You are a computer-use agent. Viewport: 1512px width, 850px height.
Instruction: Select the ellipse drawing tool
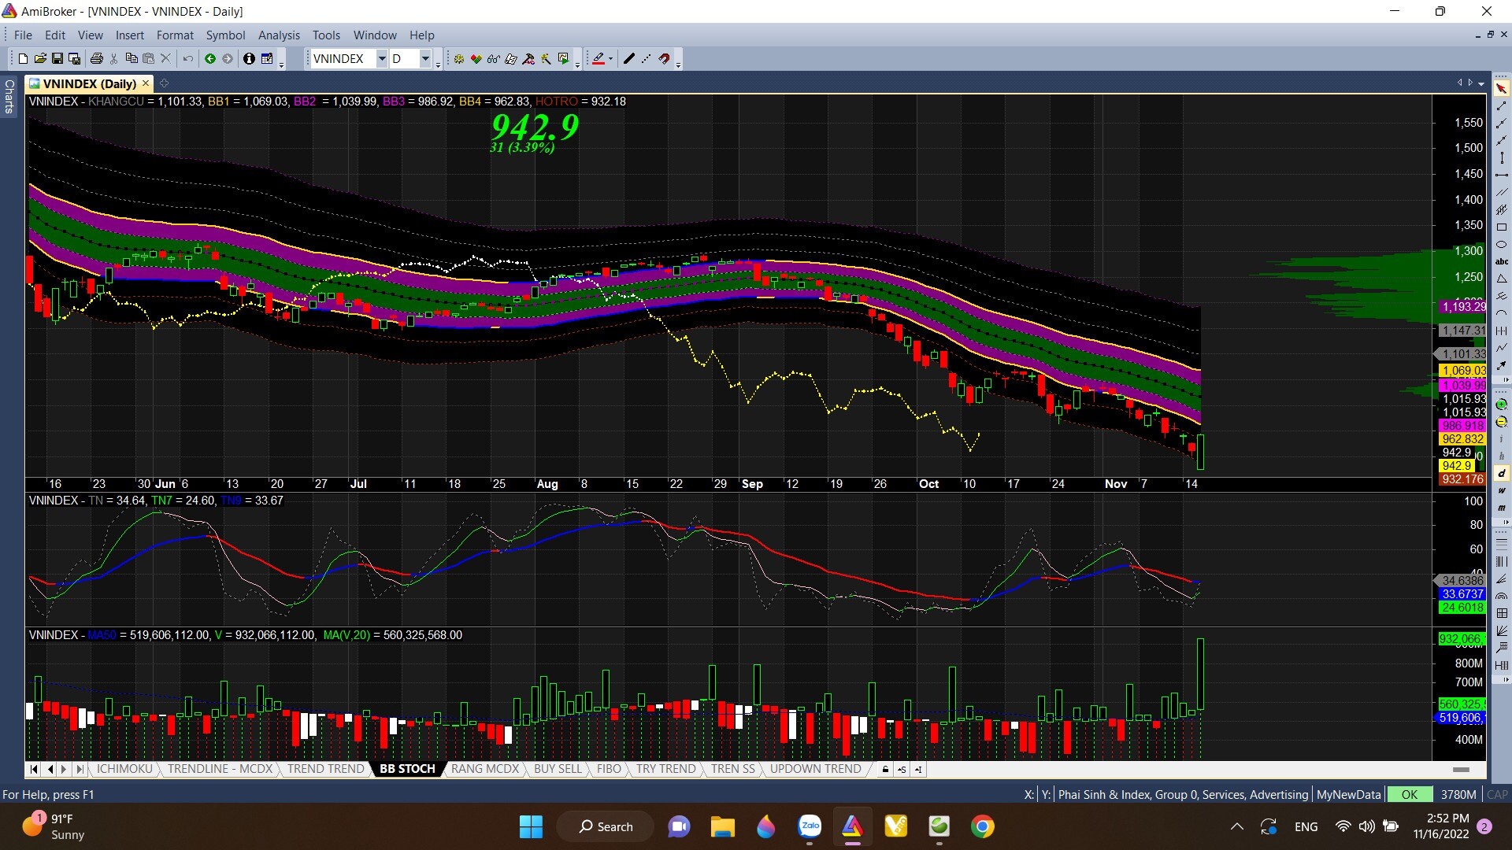pos(1501,244)
